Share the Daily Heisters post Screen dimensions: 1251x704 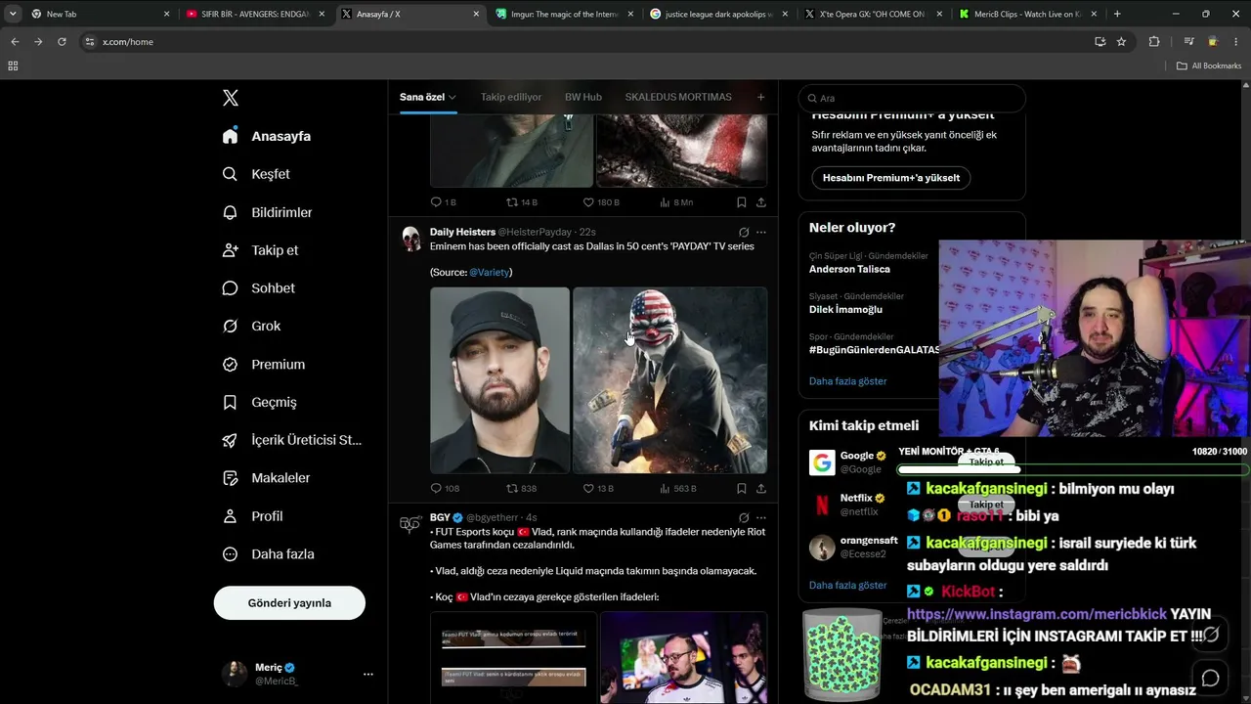pyautogui.click(x=761, y=488)
